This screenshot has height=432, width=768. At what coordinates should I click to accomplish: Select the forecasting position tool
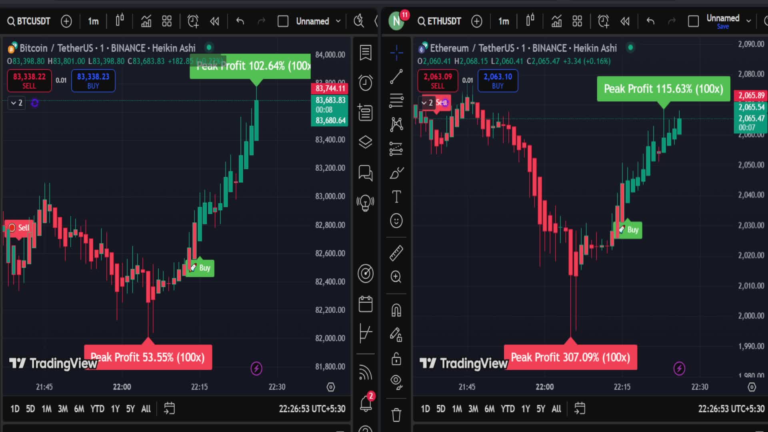coord(396,149)
